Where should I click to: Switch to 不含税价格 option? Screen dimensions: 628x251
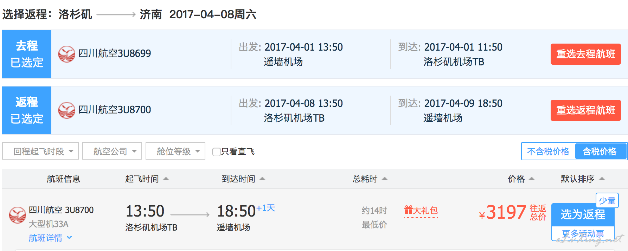(548, 152)
